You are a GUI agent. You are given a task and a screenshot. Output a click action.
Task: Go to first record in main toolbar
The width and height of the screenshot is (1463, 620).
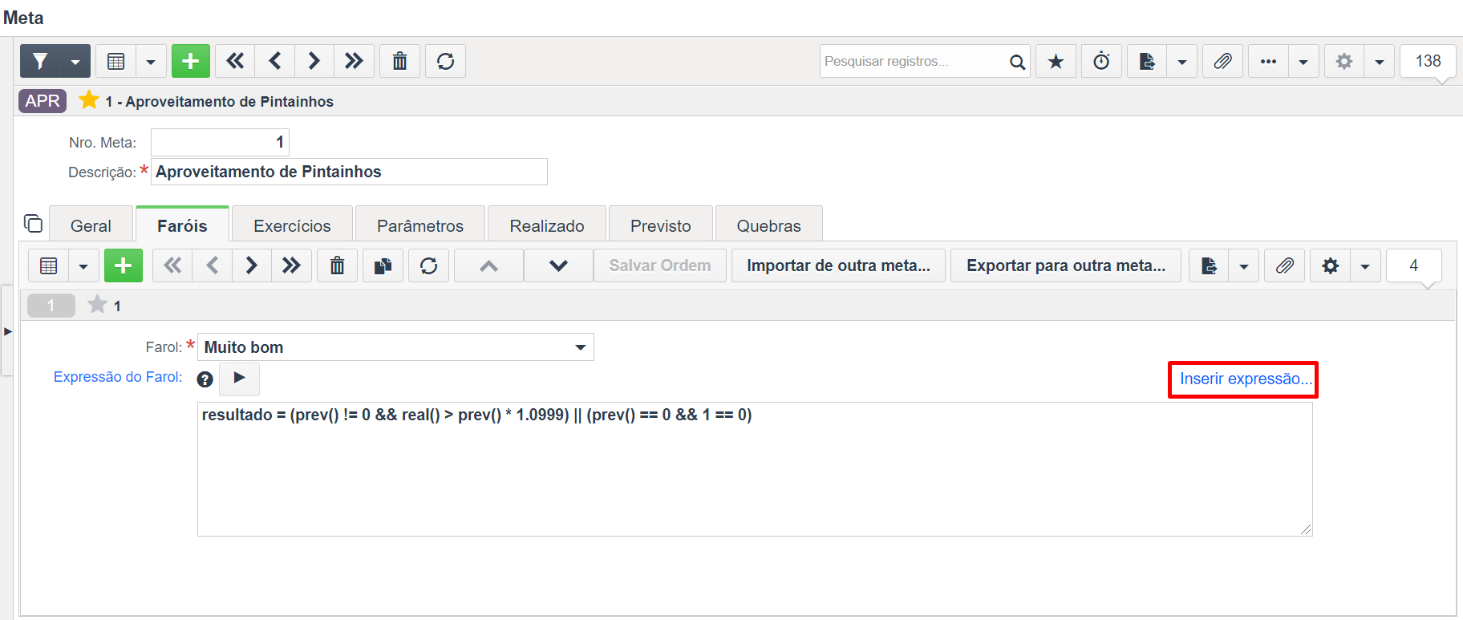[x=235, y=61]
